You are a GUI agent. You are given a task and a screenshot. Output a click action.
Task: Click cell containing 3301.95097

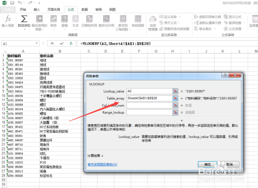(x=23, y=60)
